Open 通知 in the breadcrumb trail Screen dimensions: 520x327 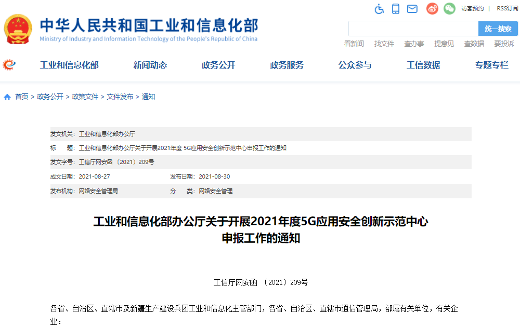click(x=148, y=96)
